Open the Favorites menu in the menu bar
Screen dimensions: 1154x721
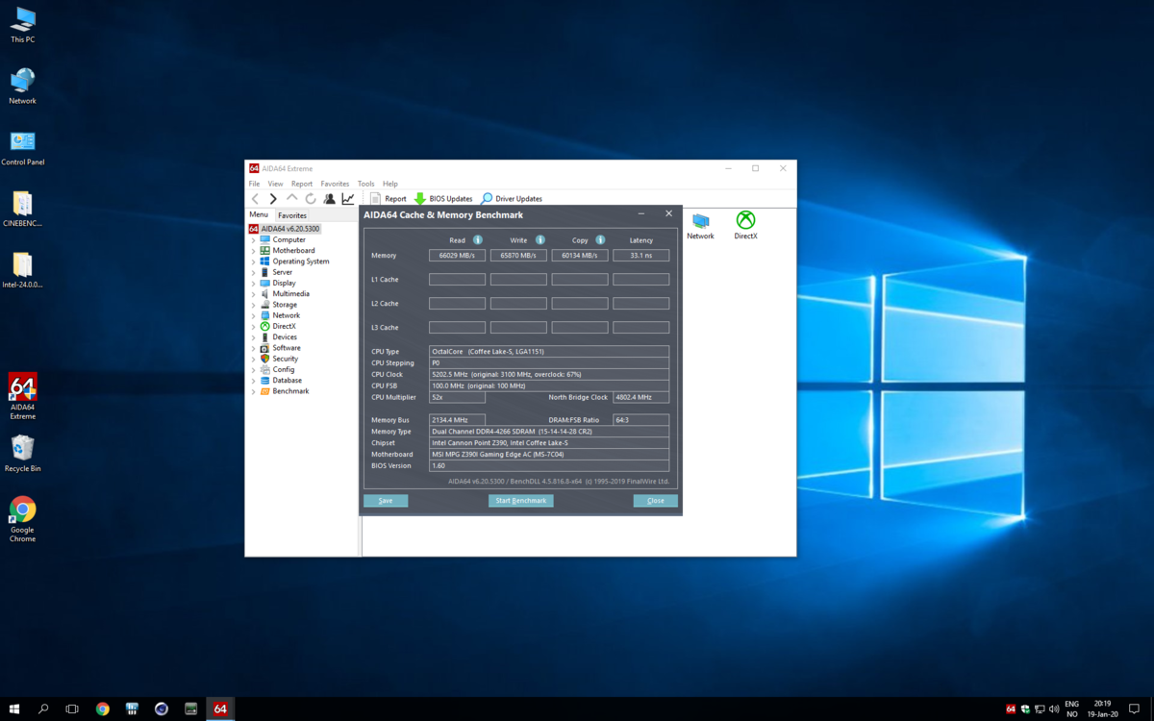coord(335,184)
